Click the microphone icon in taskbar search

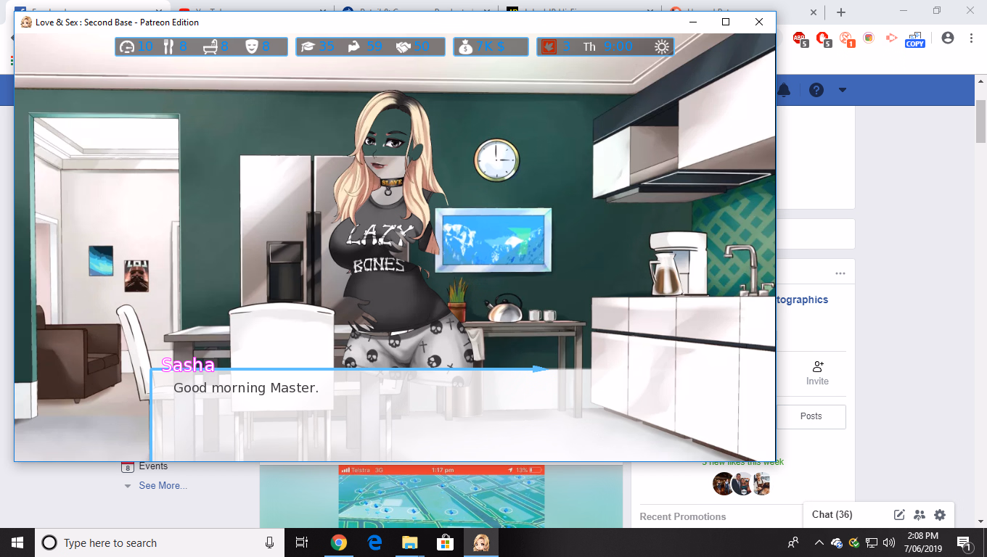coord(269,542)
